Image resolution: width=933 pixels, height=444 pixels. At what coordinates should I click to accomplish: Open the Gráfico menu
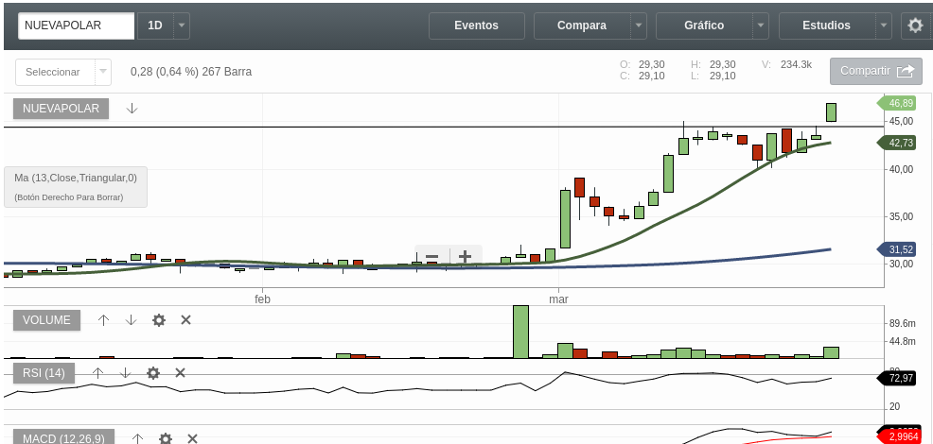(704, 26)
